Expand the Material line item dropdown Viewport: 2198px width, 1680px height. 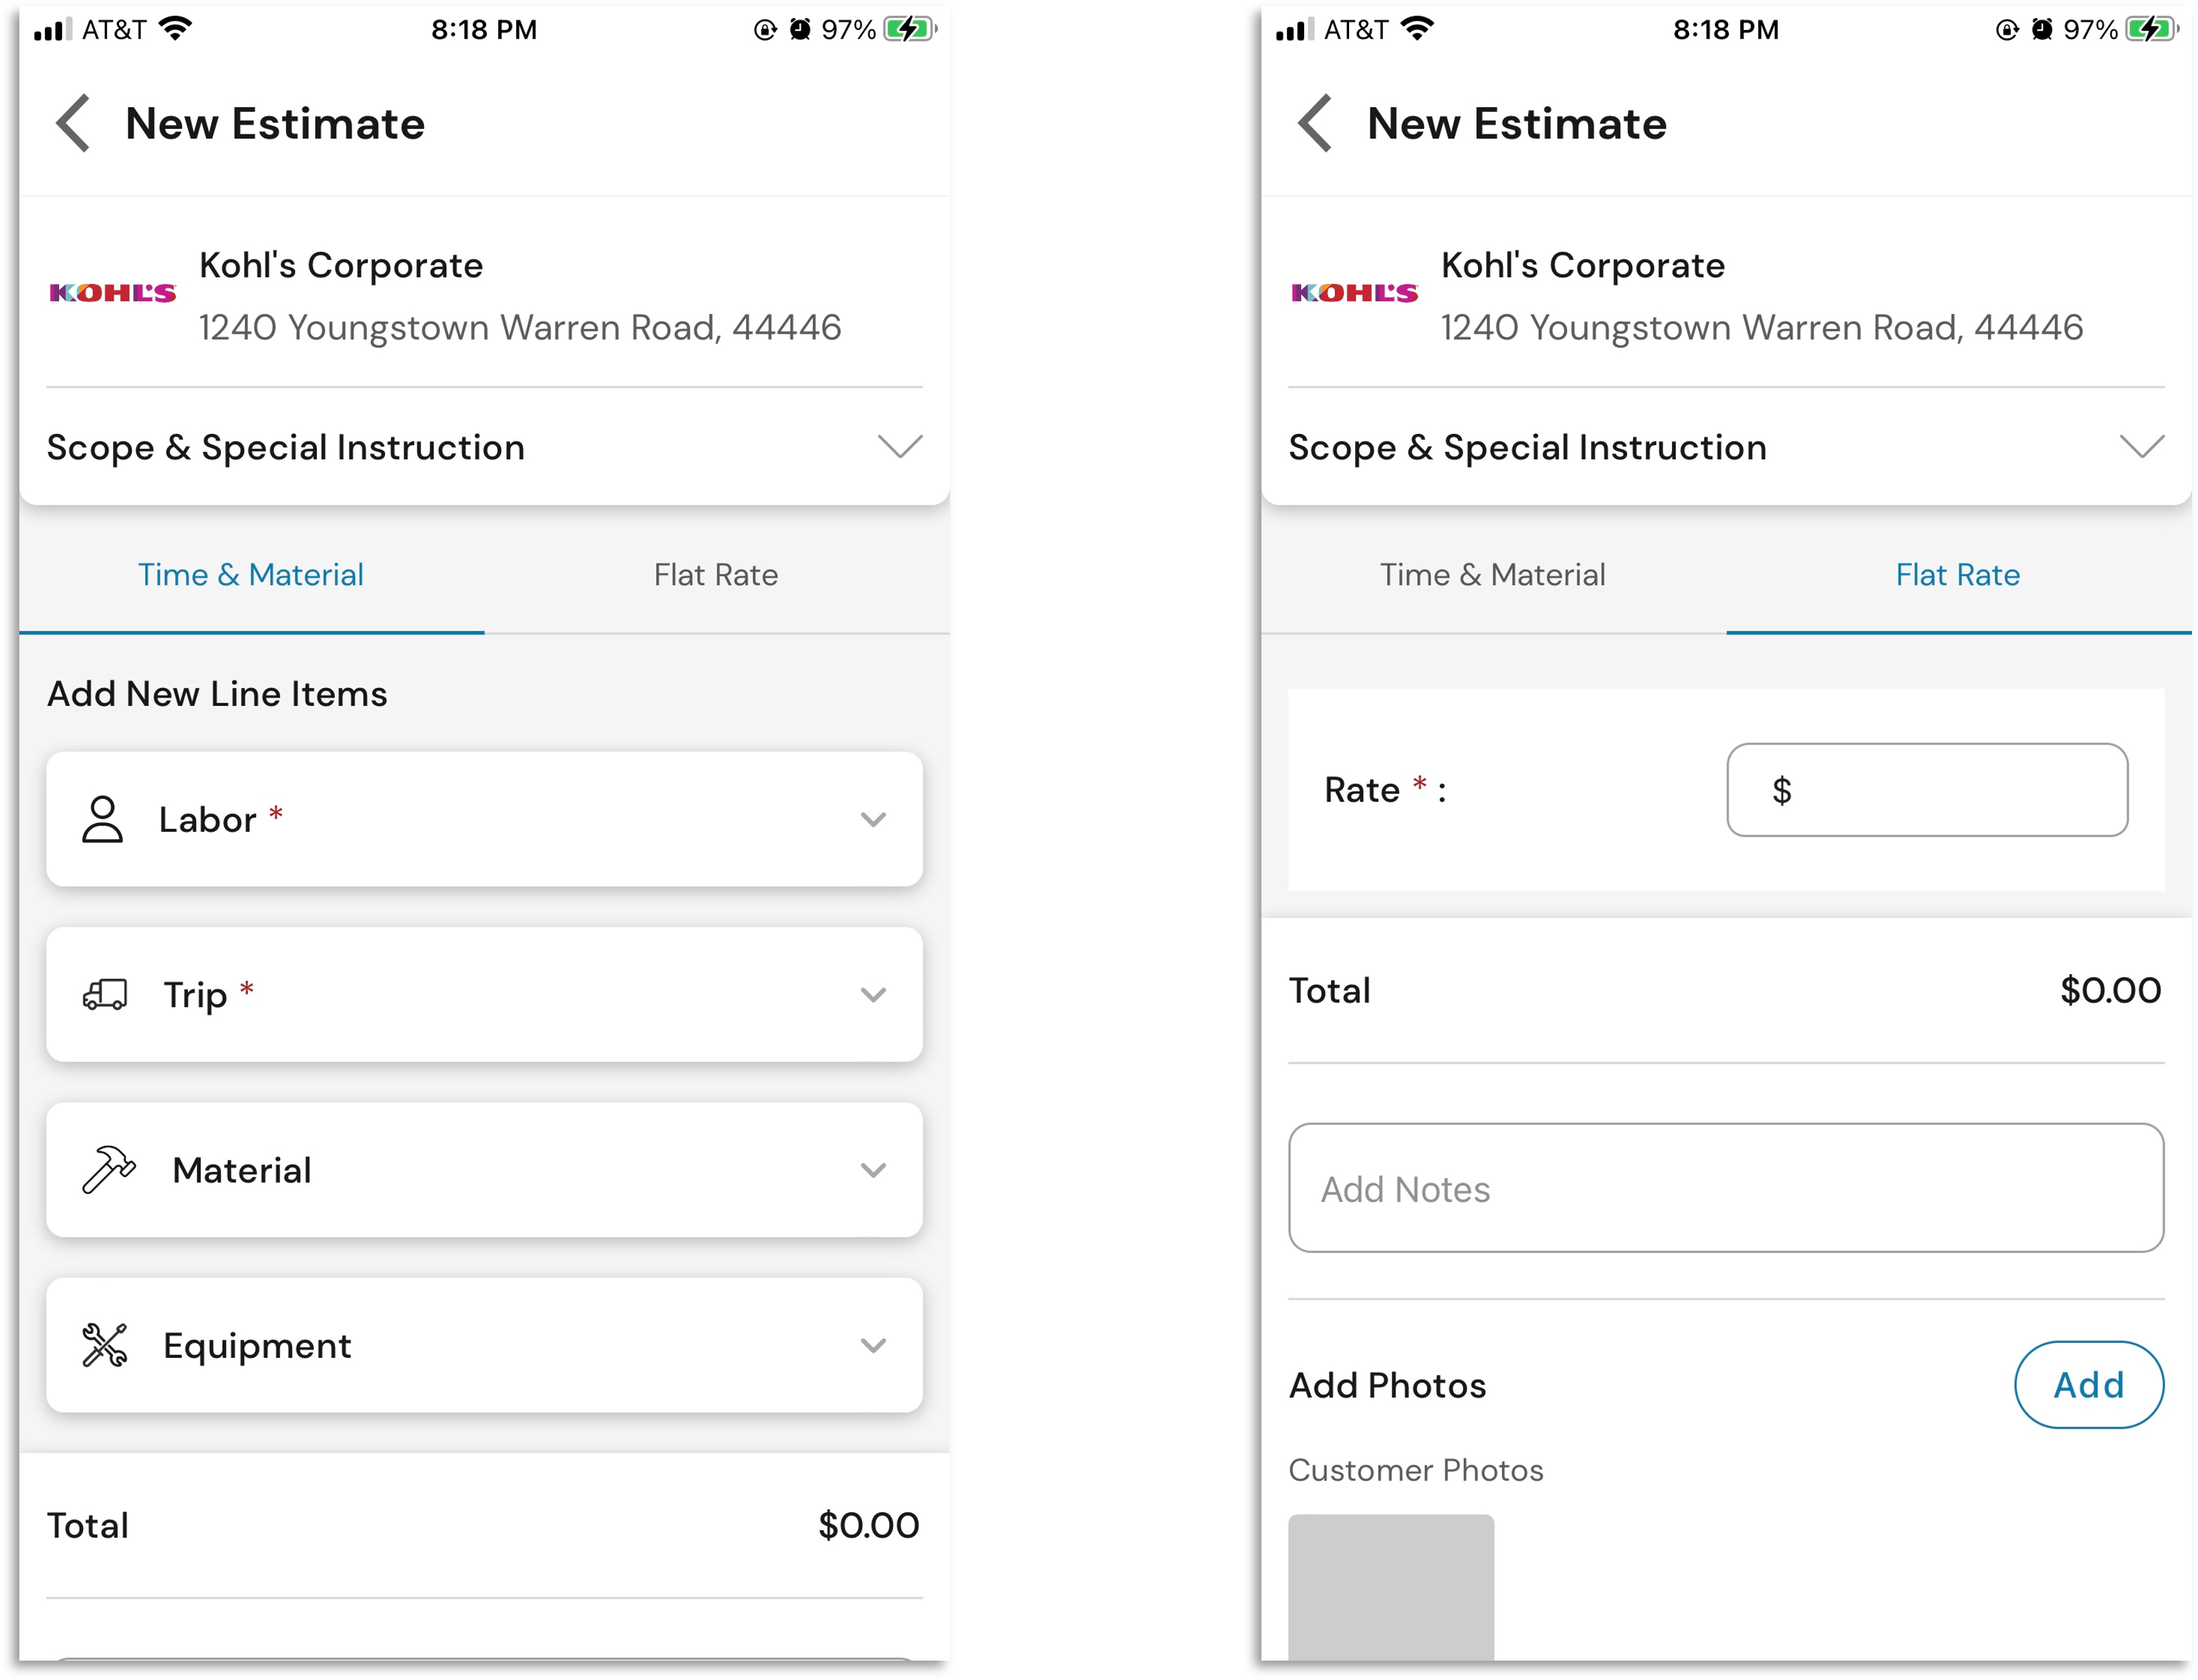[873, 1170]
